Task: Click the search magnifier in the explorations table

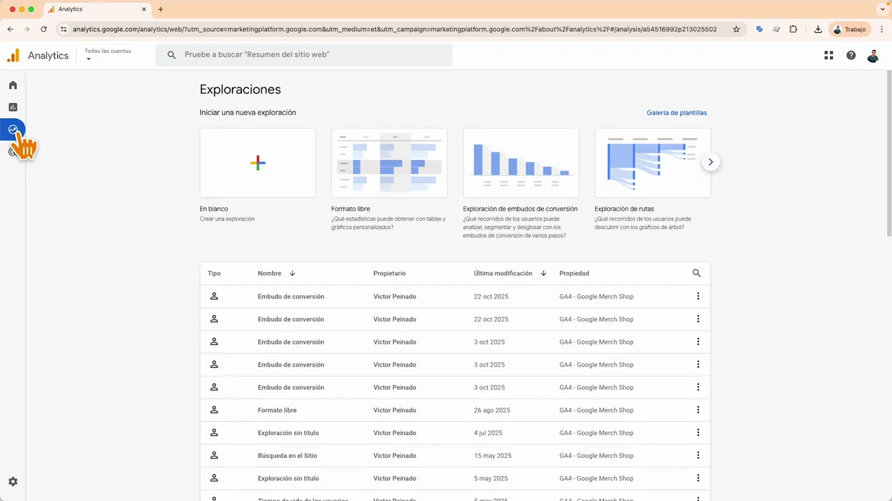Action: point(696,273)
